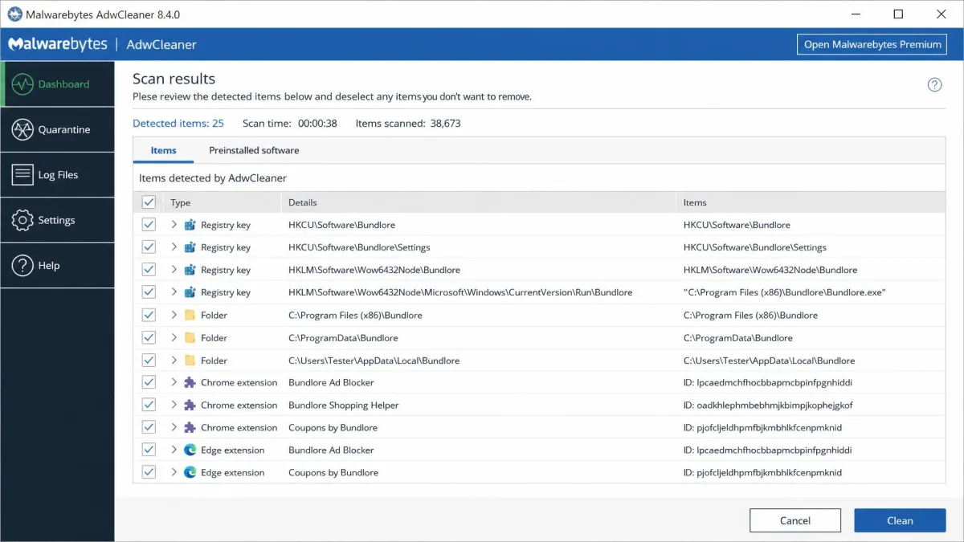Click Edge icon for Coupons by Bundlore row
Image resolution: width=964 pixels, height=542 pixels.
tap(190, 472)
